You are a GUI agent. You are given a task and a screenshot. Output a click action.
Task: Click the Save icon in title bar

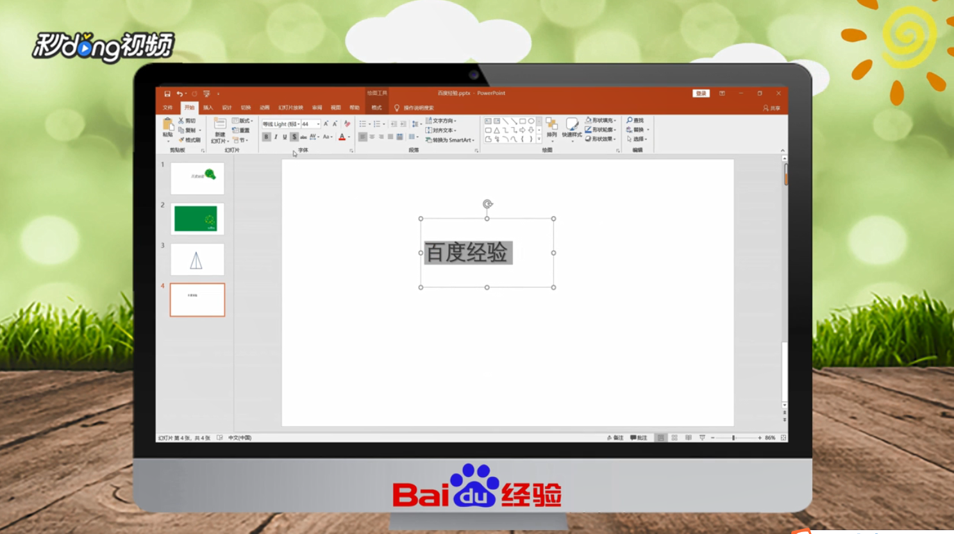tap(167, 94)
